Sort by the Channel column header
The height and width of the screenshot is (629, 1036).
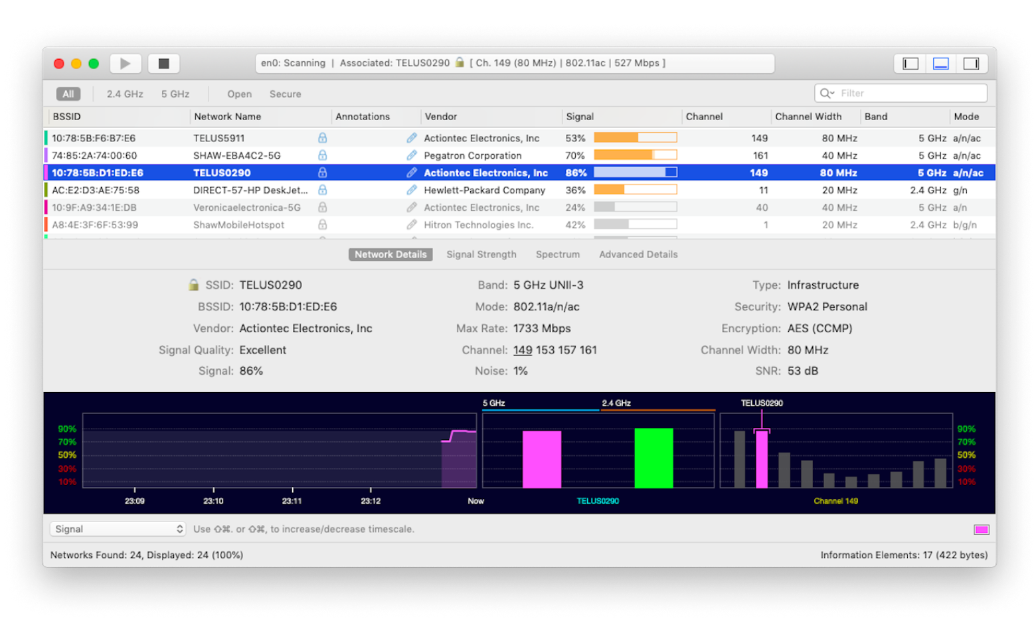click(x=727, y=116)
